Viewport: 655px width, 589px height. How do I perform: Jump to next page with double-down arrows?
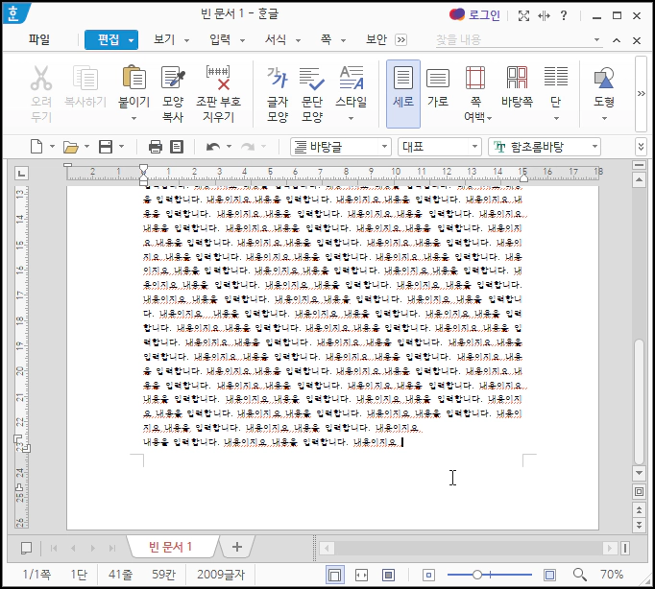(639, 525)
